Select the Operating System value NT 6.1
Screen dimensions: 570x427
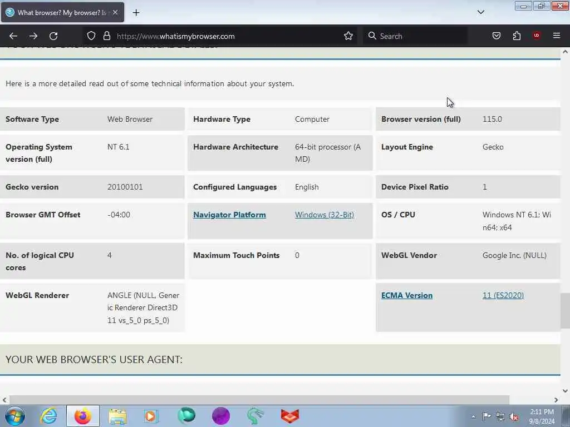pos(119,147)
